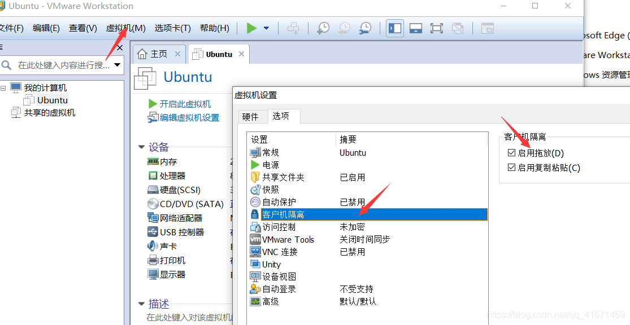Switch to the 硬件 tab in settings dialog
This screenshot has height=325, width=630.
[x=250, y=117]
